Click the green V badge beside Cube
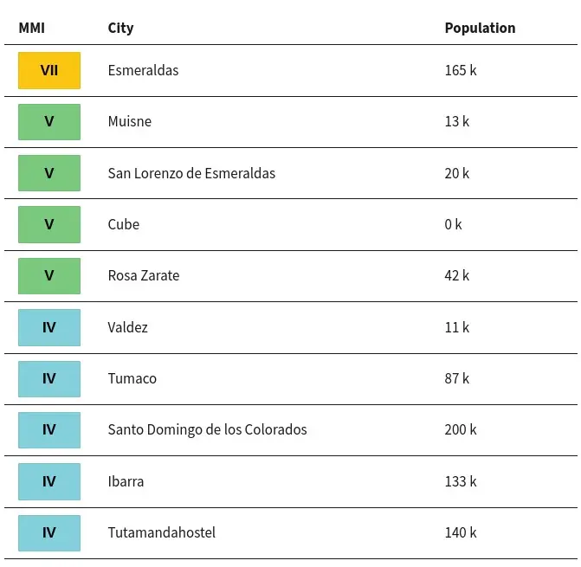 click(x=49, y=224)
